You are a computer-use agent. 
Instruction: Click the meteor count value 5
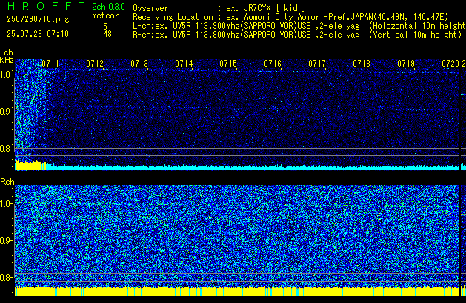[x=105, y=26]
